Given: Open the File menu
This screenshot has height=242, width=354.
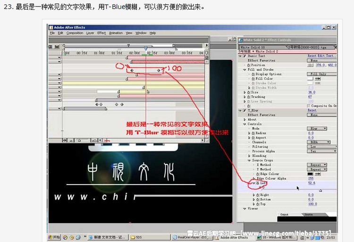Looking at the screenshot, I should point(52,33).
